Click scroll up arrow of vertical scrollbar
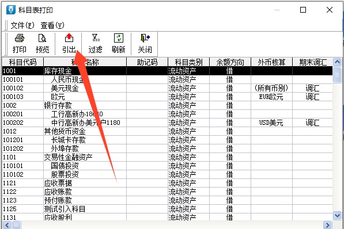The height and width of the screenshot is (229, 344). [337, 62]
